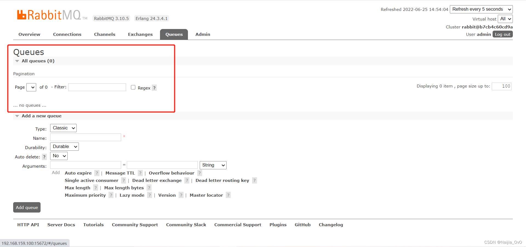Open the Admin tab
The image size is (526, 247).
click(203, 34)
